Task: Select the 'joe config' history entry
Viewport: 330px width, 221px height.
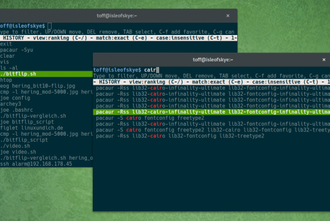Action: point(15,98)
